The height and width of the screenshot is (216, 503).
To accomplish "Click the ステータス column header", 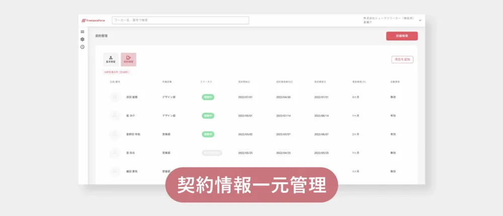I will 206,82.
